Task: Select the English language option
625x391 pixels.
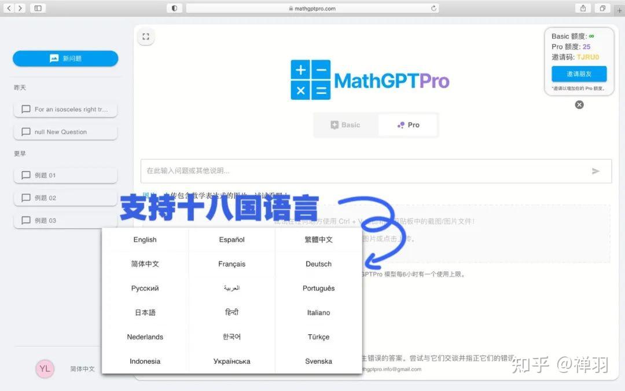Action: (x=145, y=239)
